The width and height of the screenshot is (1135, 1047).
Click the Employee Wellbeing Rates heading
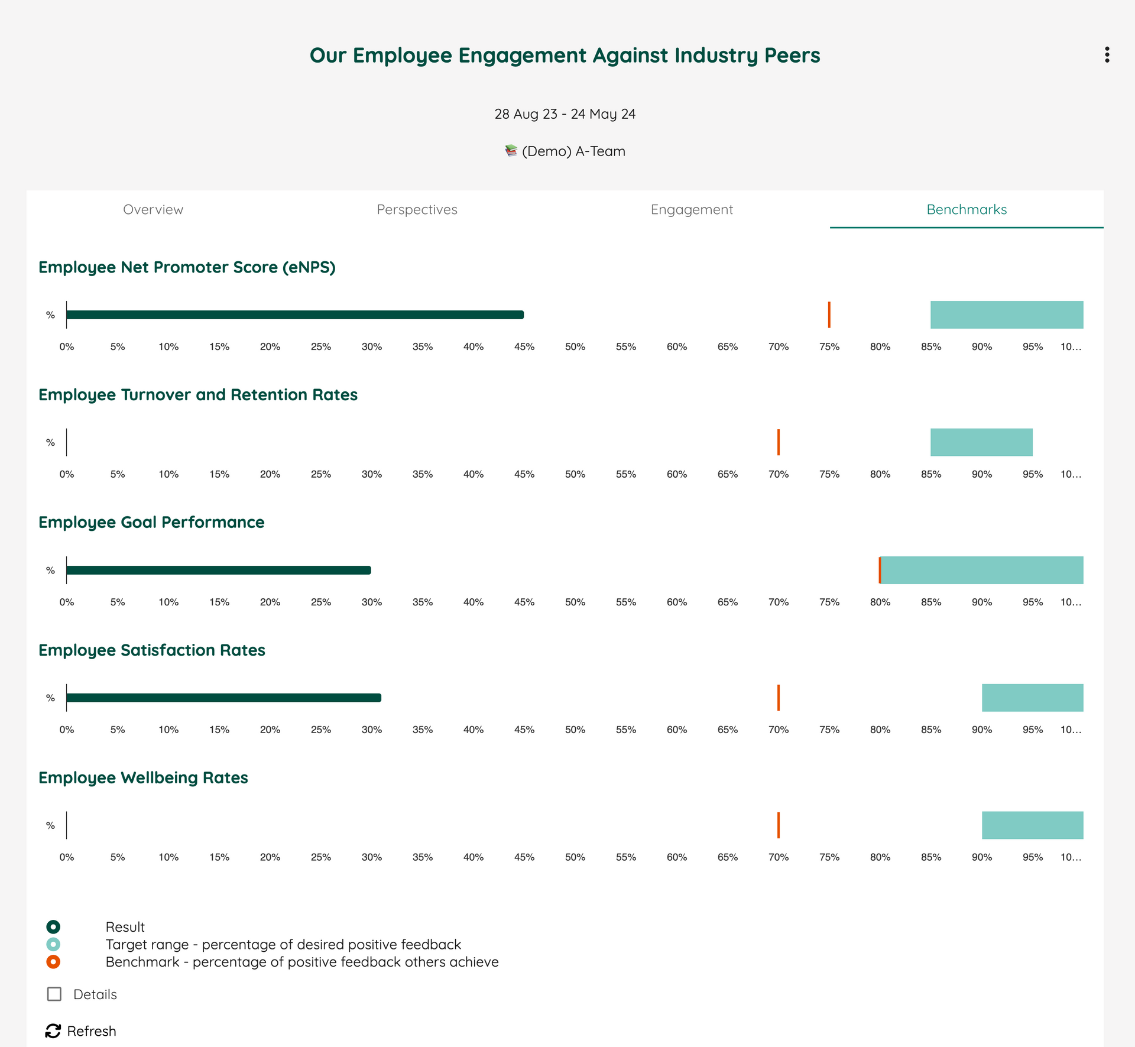click(x=143, y=777)
